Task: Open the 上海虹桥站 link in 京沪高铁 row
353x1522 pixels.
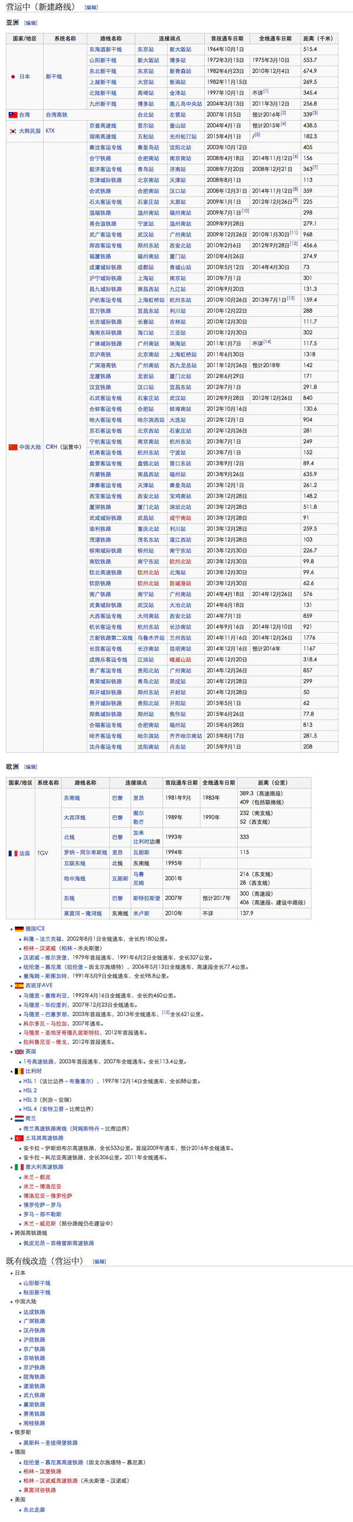Action: click(183, 355)
